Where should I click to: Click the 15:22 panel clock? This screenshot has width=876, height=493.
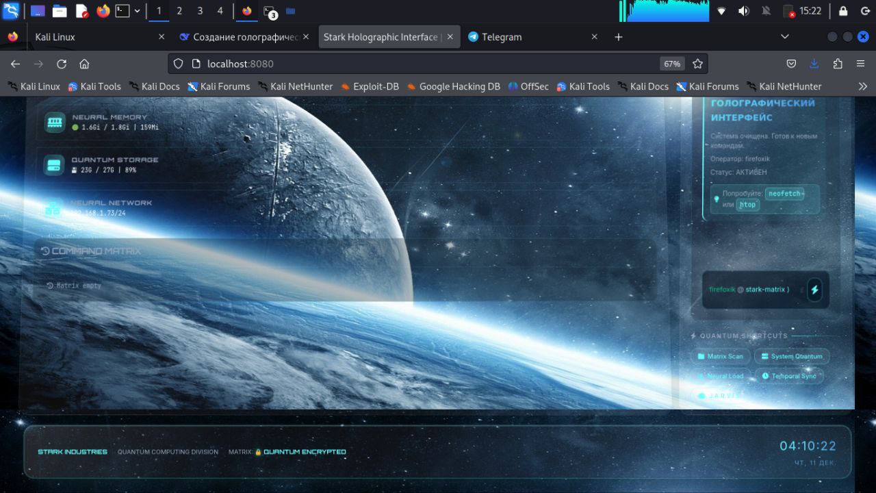tap(810, 11)
